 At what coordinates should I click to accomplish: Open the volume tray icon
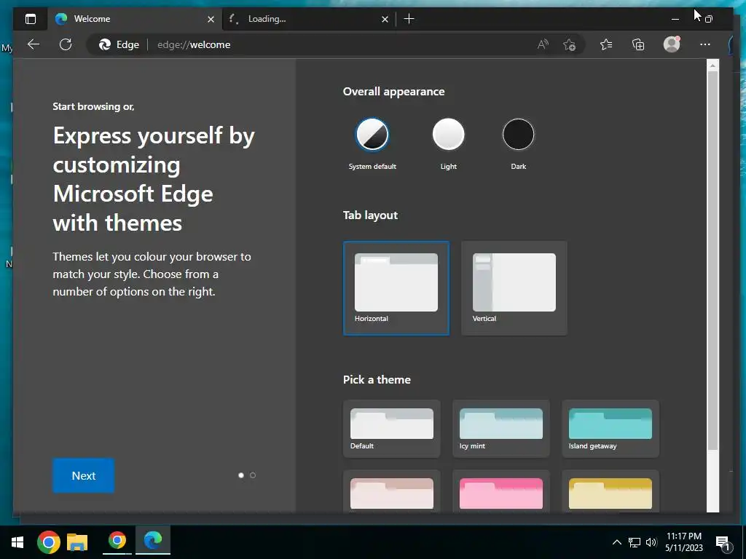pyautogui.click(x=651, y=542)
